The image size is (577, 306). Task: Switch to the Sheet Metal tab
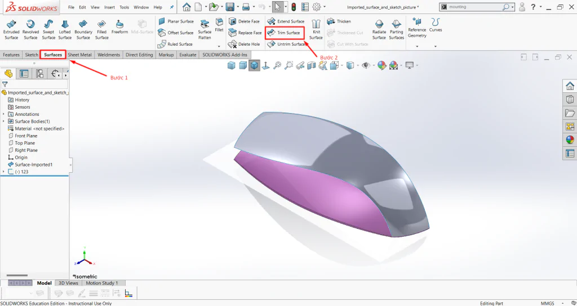[x=80, y=55]
